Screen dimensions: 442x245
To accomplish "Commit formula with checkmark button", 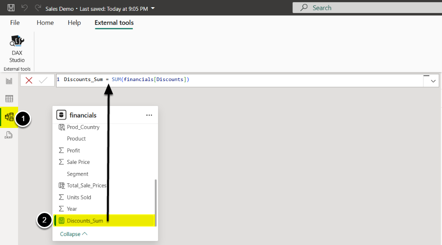I will pos(43,81).
